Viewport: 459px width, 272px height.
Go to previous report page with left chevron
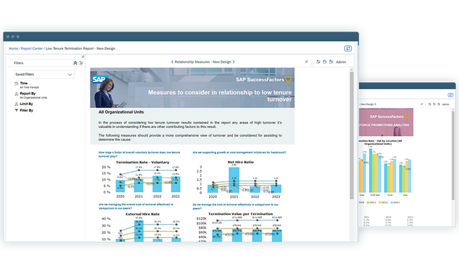(x=172, y=62)
